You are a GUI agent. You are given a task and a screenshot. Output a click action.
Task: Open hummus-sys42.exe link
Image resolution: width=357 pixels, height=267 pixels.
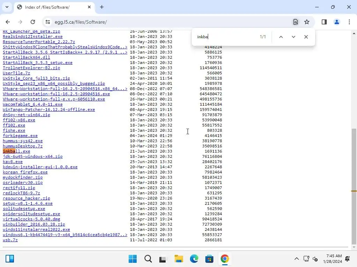click(23, 141)
